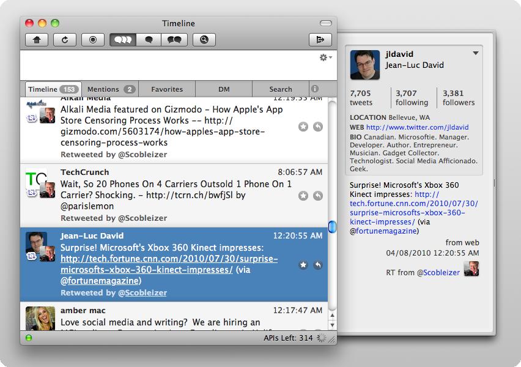Open the compose new tweet panel
The image size is (521, 367).
tap(320, 39)
